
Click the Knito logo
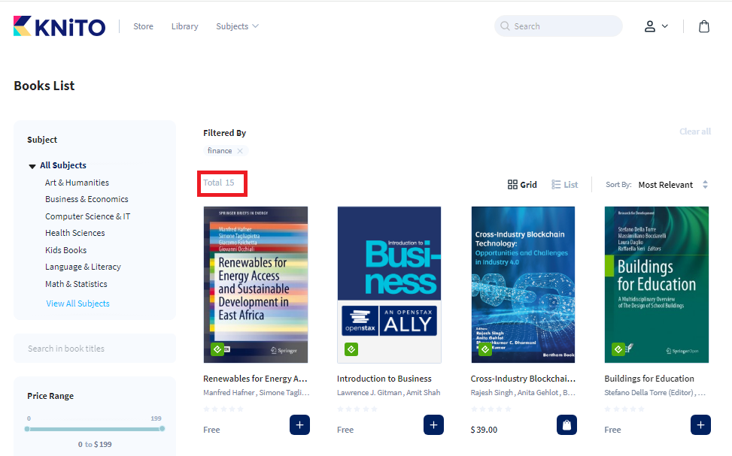[x=59, y=26]
